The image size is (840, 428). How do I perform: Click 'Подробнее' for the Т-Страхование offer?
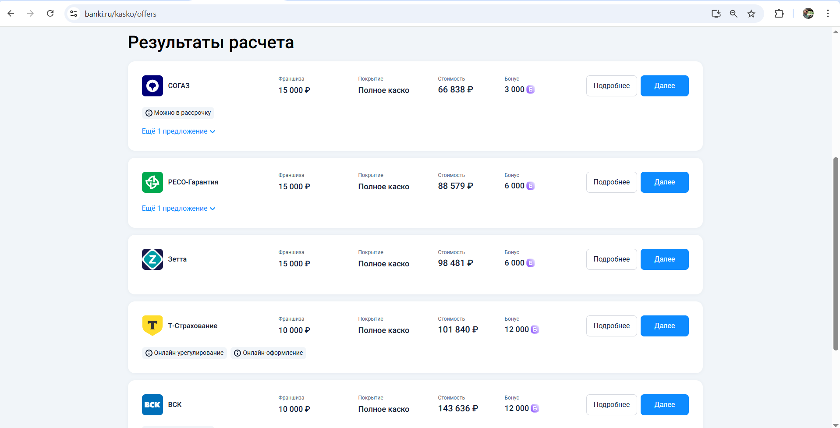point(611,326)
